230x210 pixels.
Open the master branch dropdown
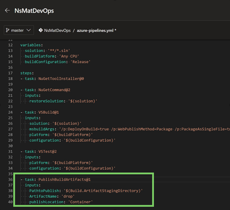(x=19, y=30)
